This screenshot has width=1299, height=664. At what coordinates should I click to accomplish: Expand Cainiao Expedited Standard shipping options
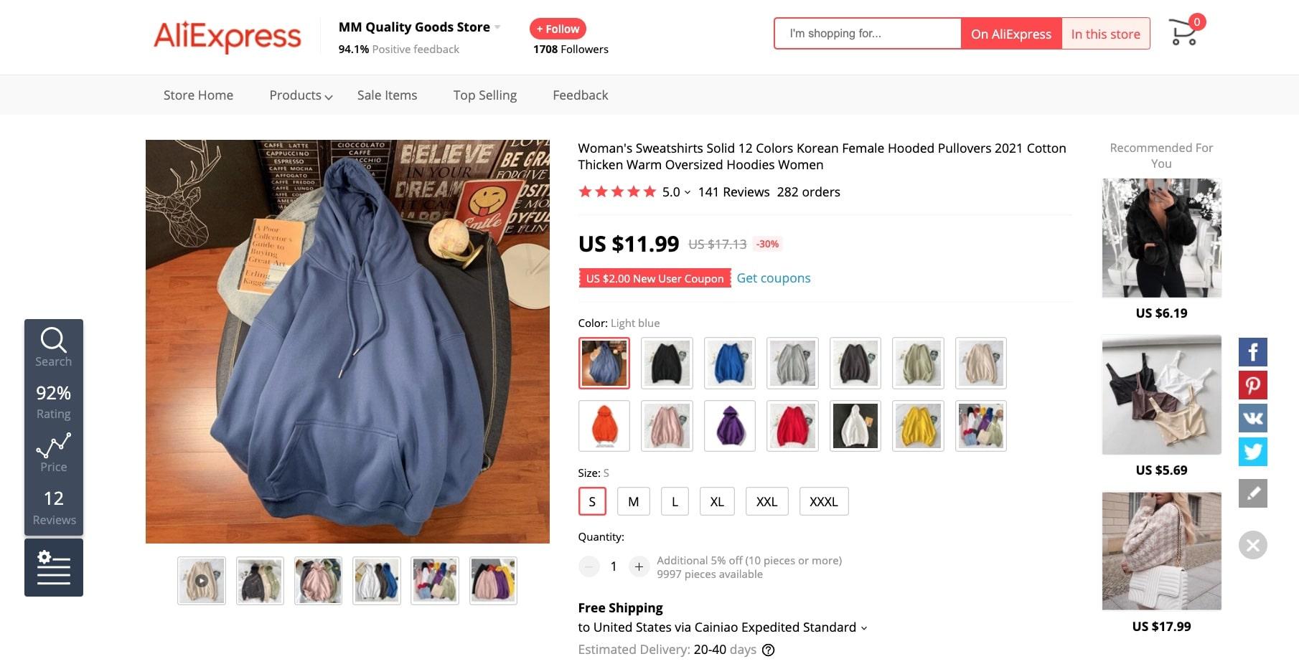pyautogui.click(x=864, y=628)
